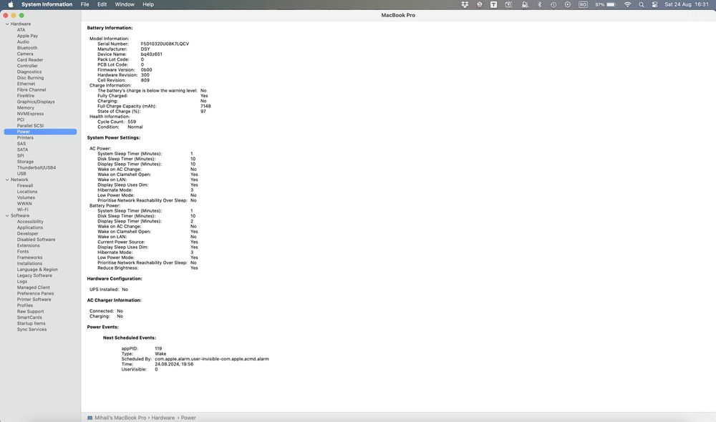Select Graphics/Displays in the sidebar

click(36, 102)
